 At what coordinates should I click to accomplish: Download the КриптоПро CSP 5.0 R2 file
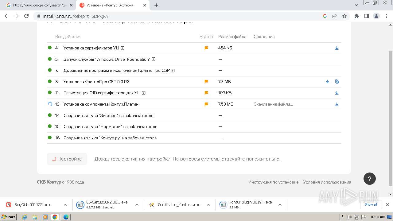tap(328, 82)
